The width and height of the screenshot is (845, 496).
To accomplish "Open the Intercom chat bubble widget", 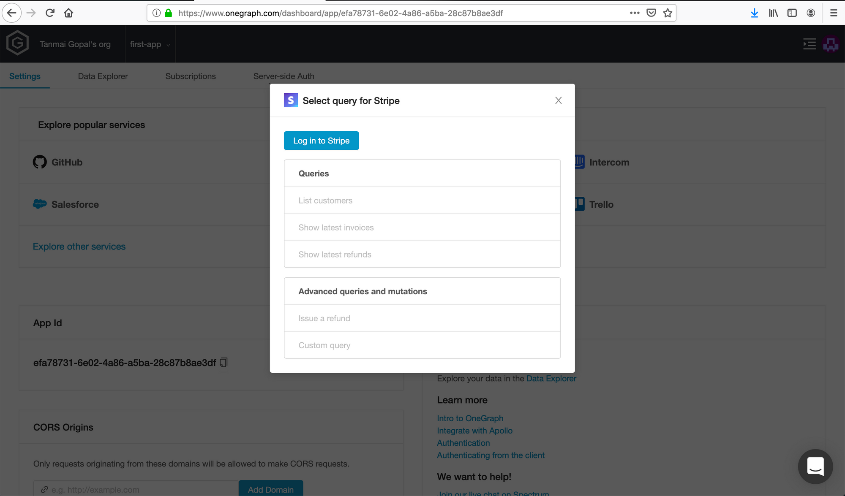I will coord(815,466).
